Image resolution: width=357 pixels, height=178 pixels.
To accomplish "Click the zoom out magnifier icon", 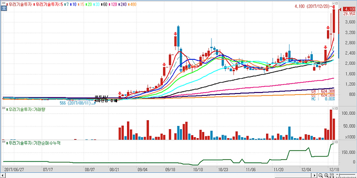I will [320, 175].
